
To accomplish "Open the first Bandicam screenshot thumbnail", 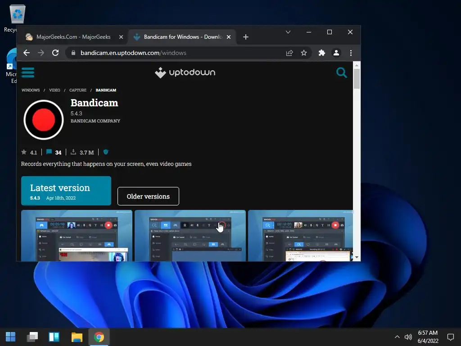I will [x=77, y=236].
